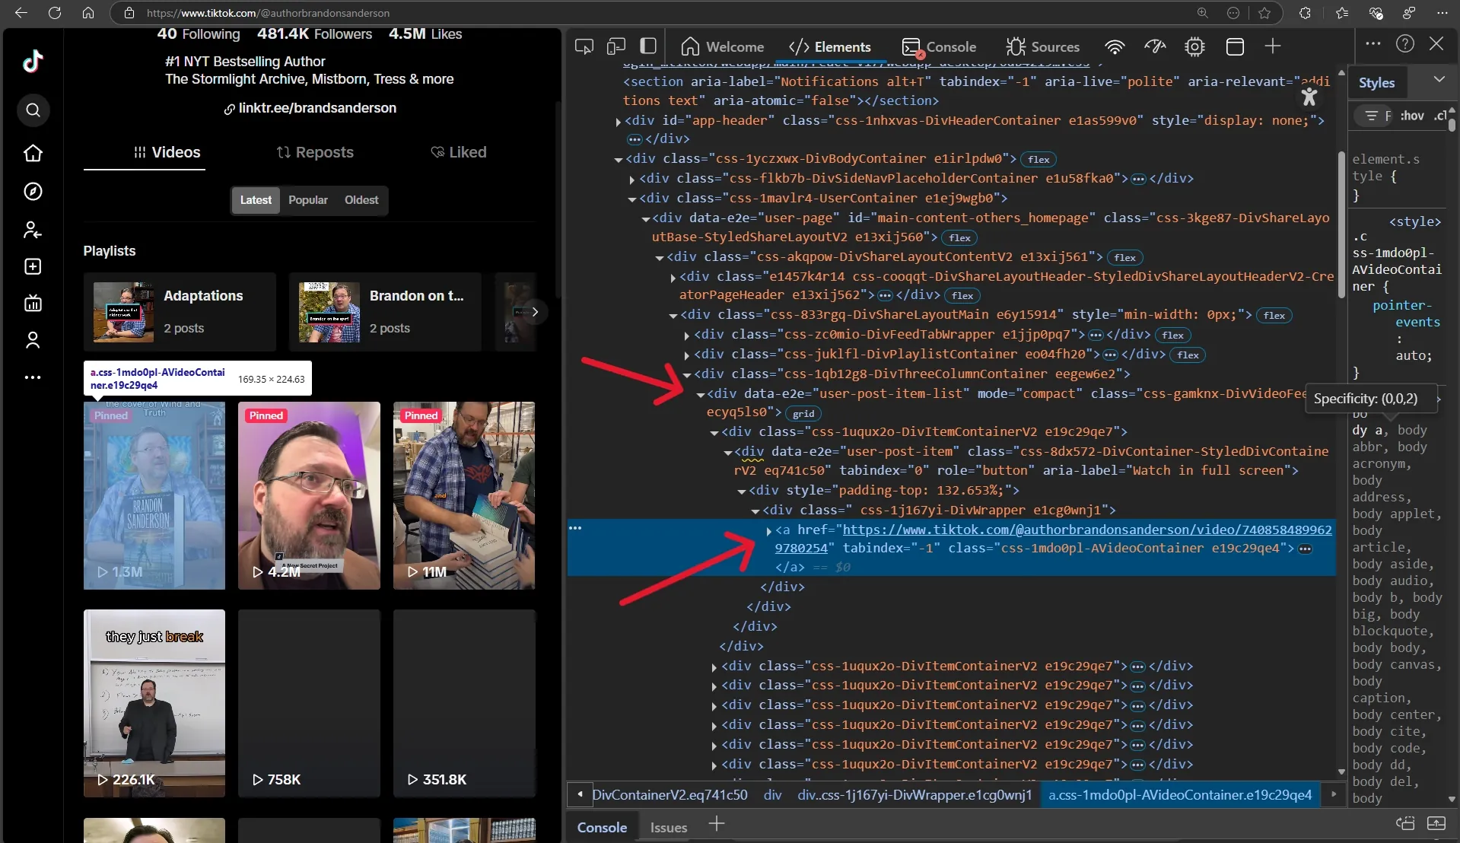Select the Latest sort option
The height and width of the screenshot is (843, 1460).
coord(256,200)
